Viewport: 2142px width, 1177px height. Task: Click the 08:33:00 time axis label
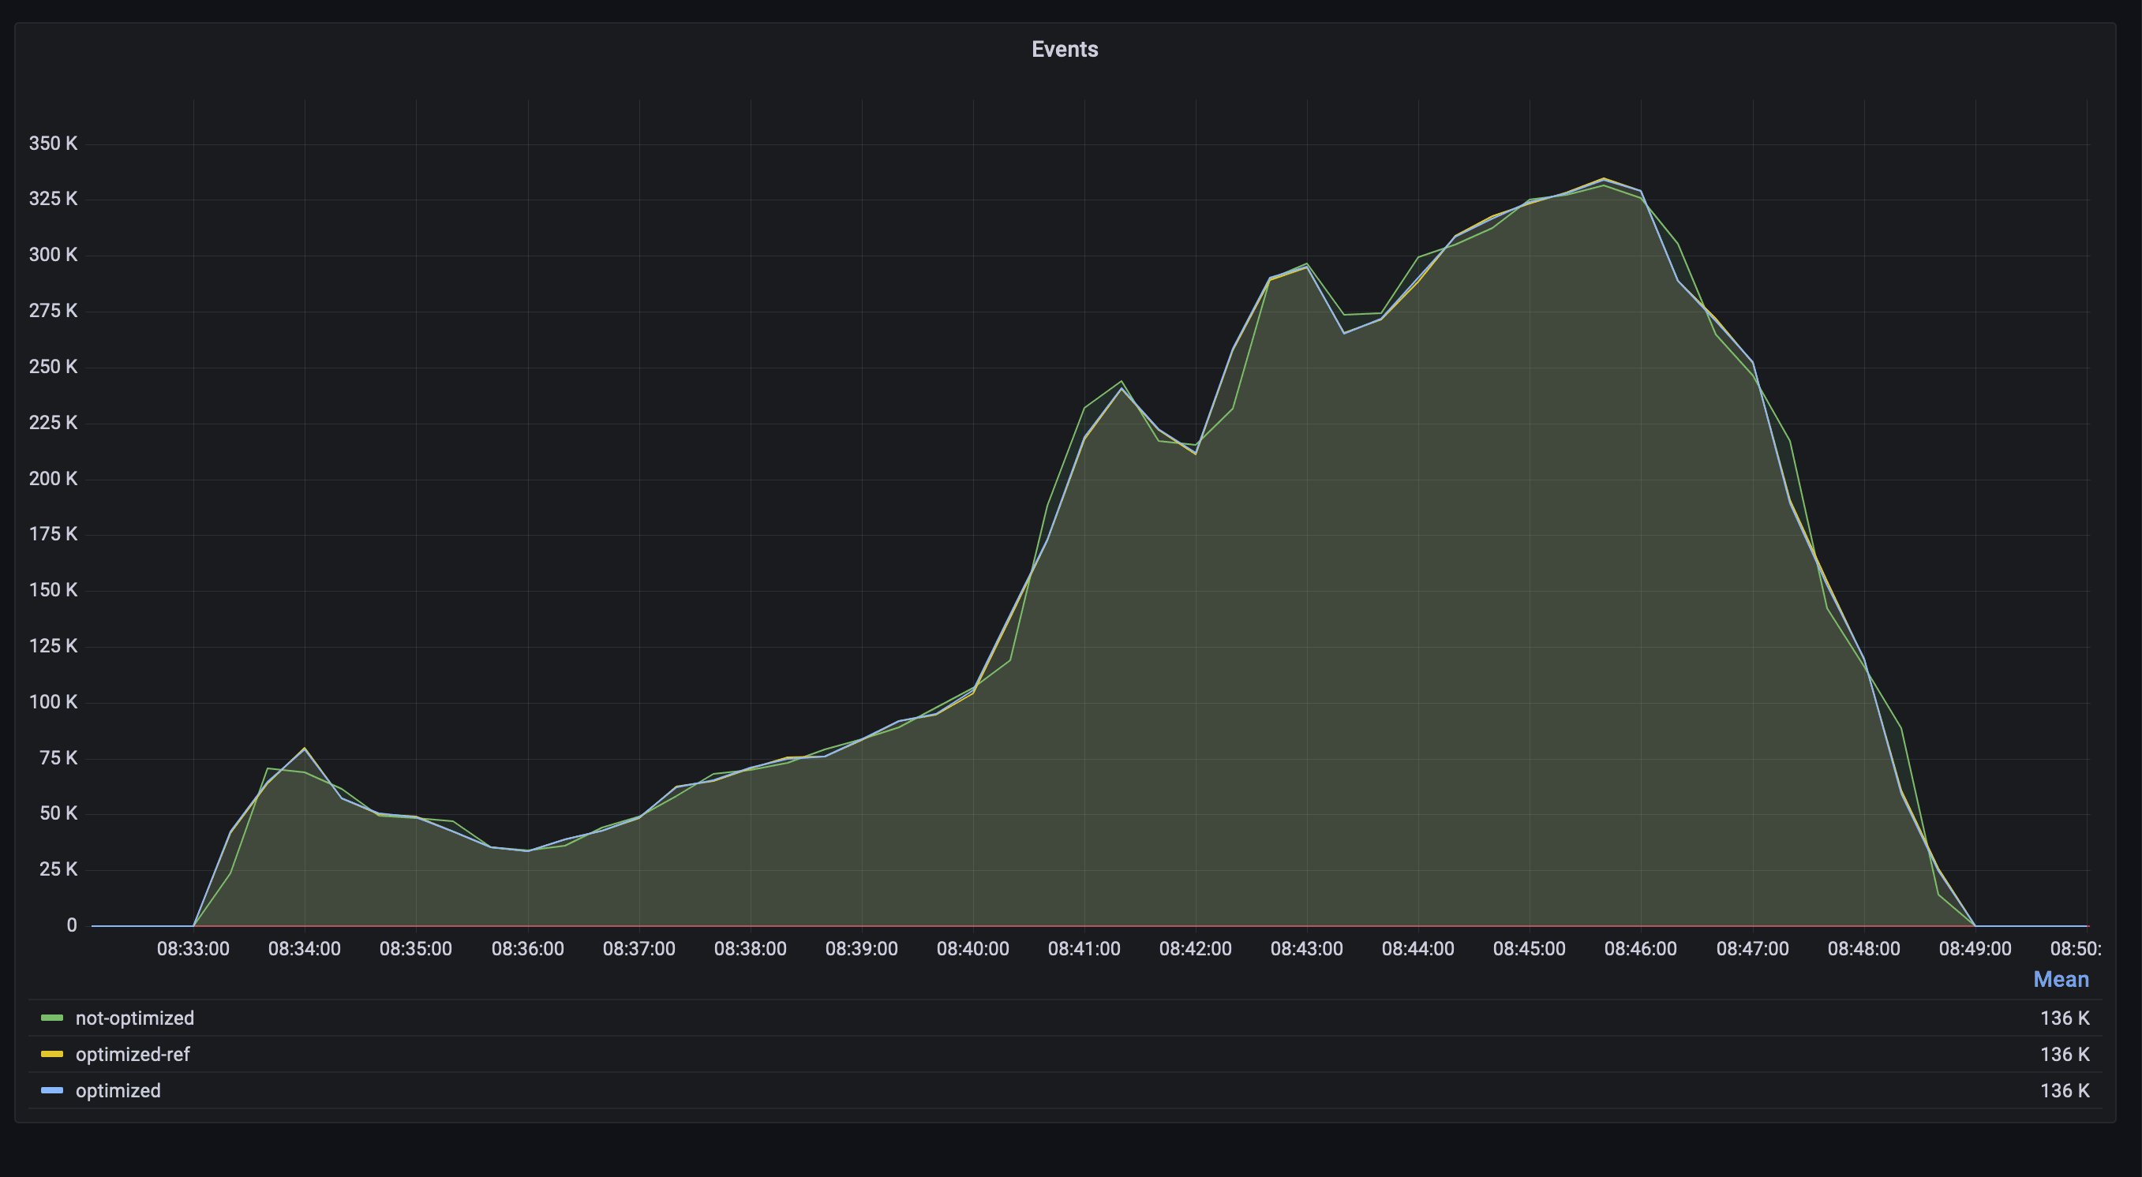[x=193, y=948]
